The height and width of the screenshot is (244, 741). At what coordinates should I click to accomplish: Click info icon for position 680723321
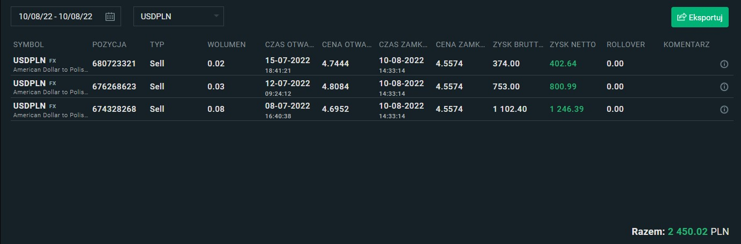[x=724, y=64]
